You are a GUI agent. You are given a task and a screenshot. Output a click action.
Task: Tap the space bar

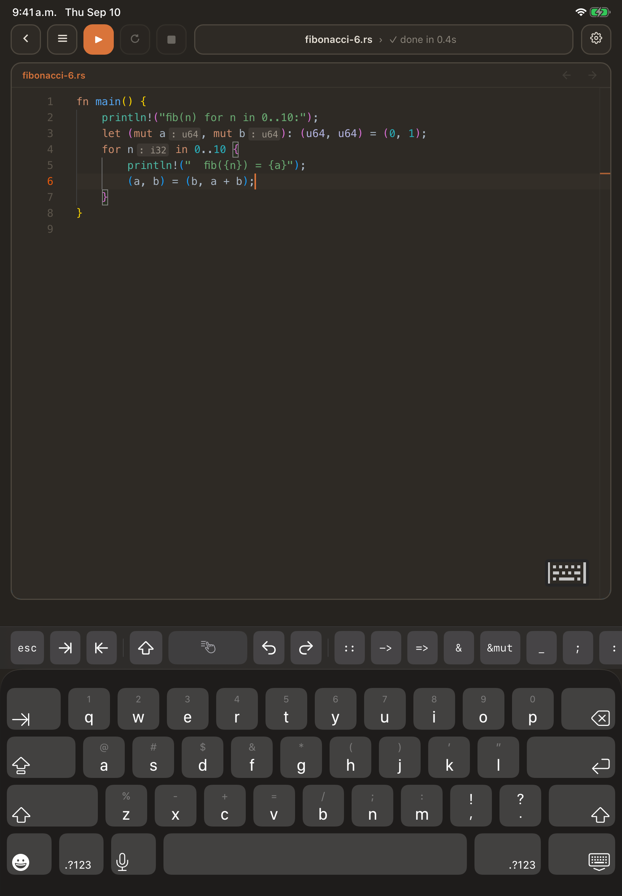(x=315, y=854)
